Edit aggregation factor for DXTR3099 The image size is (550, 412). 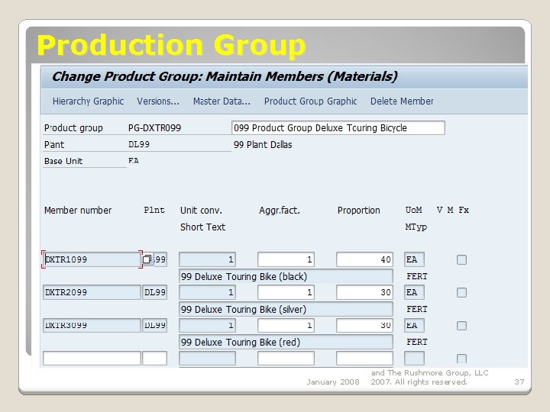click(x=286, y=325)
